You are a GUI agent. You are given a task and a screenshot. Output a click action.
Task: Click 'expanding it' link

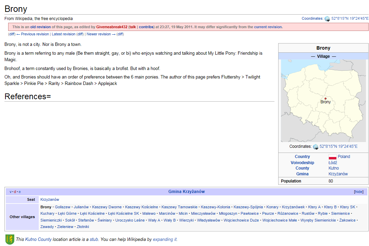[165, 240]
